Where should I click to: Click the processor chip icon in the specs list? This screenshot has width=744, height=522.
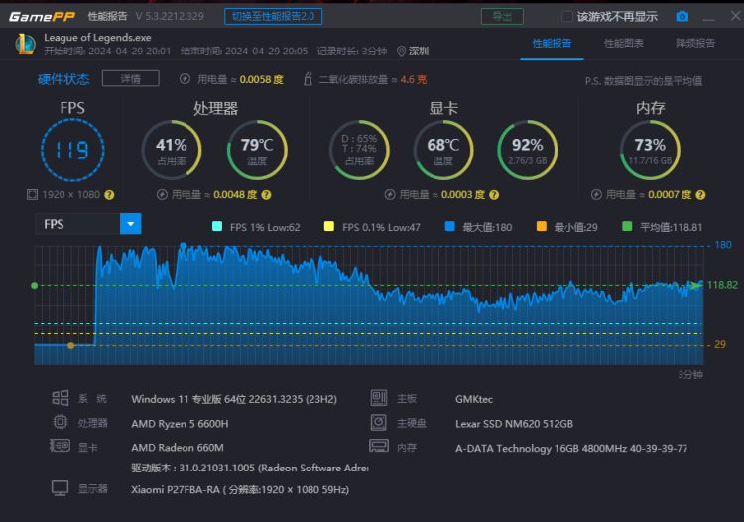(61, 422)
